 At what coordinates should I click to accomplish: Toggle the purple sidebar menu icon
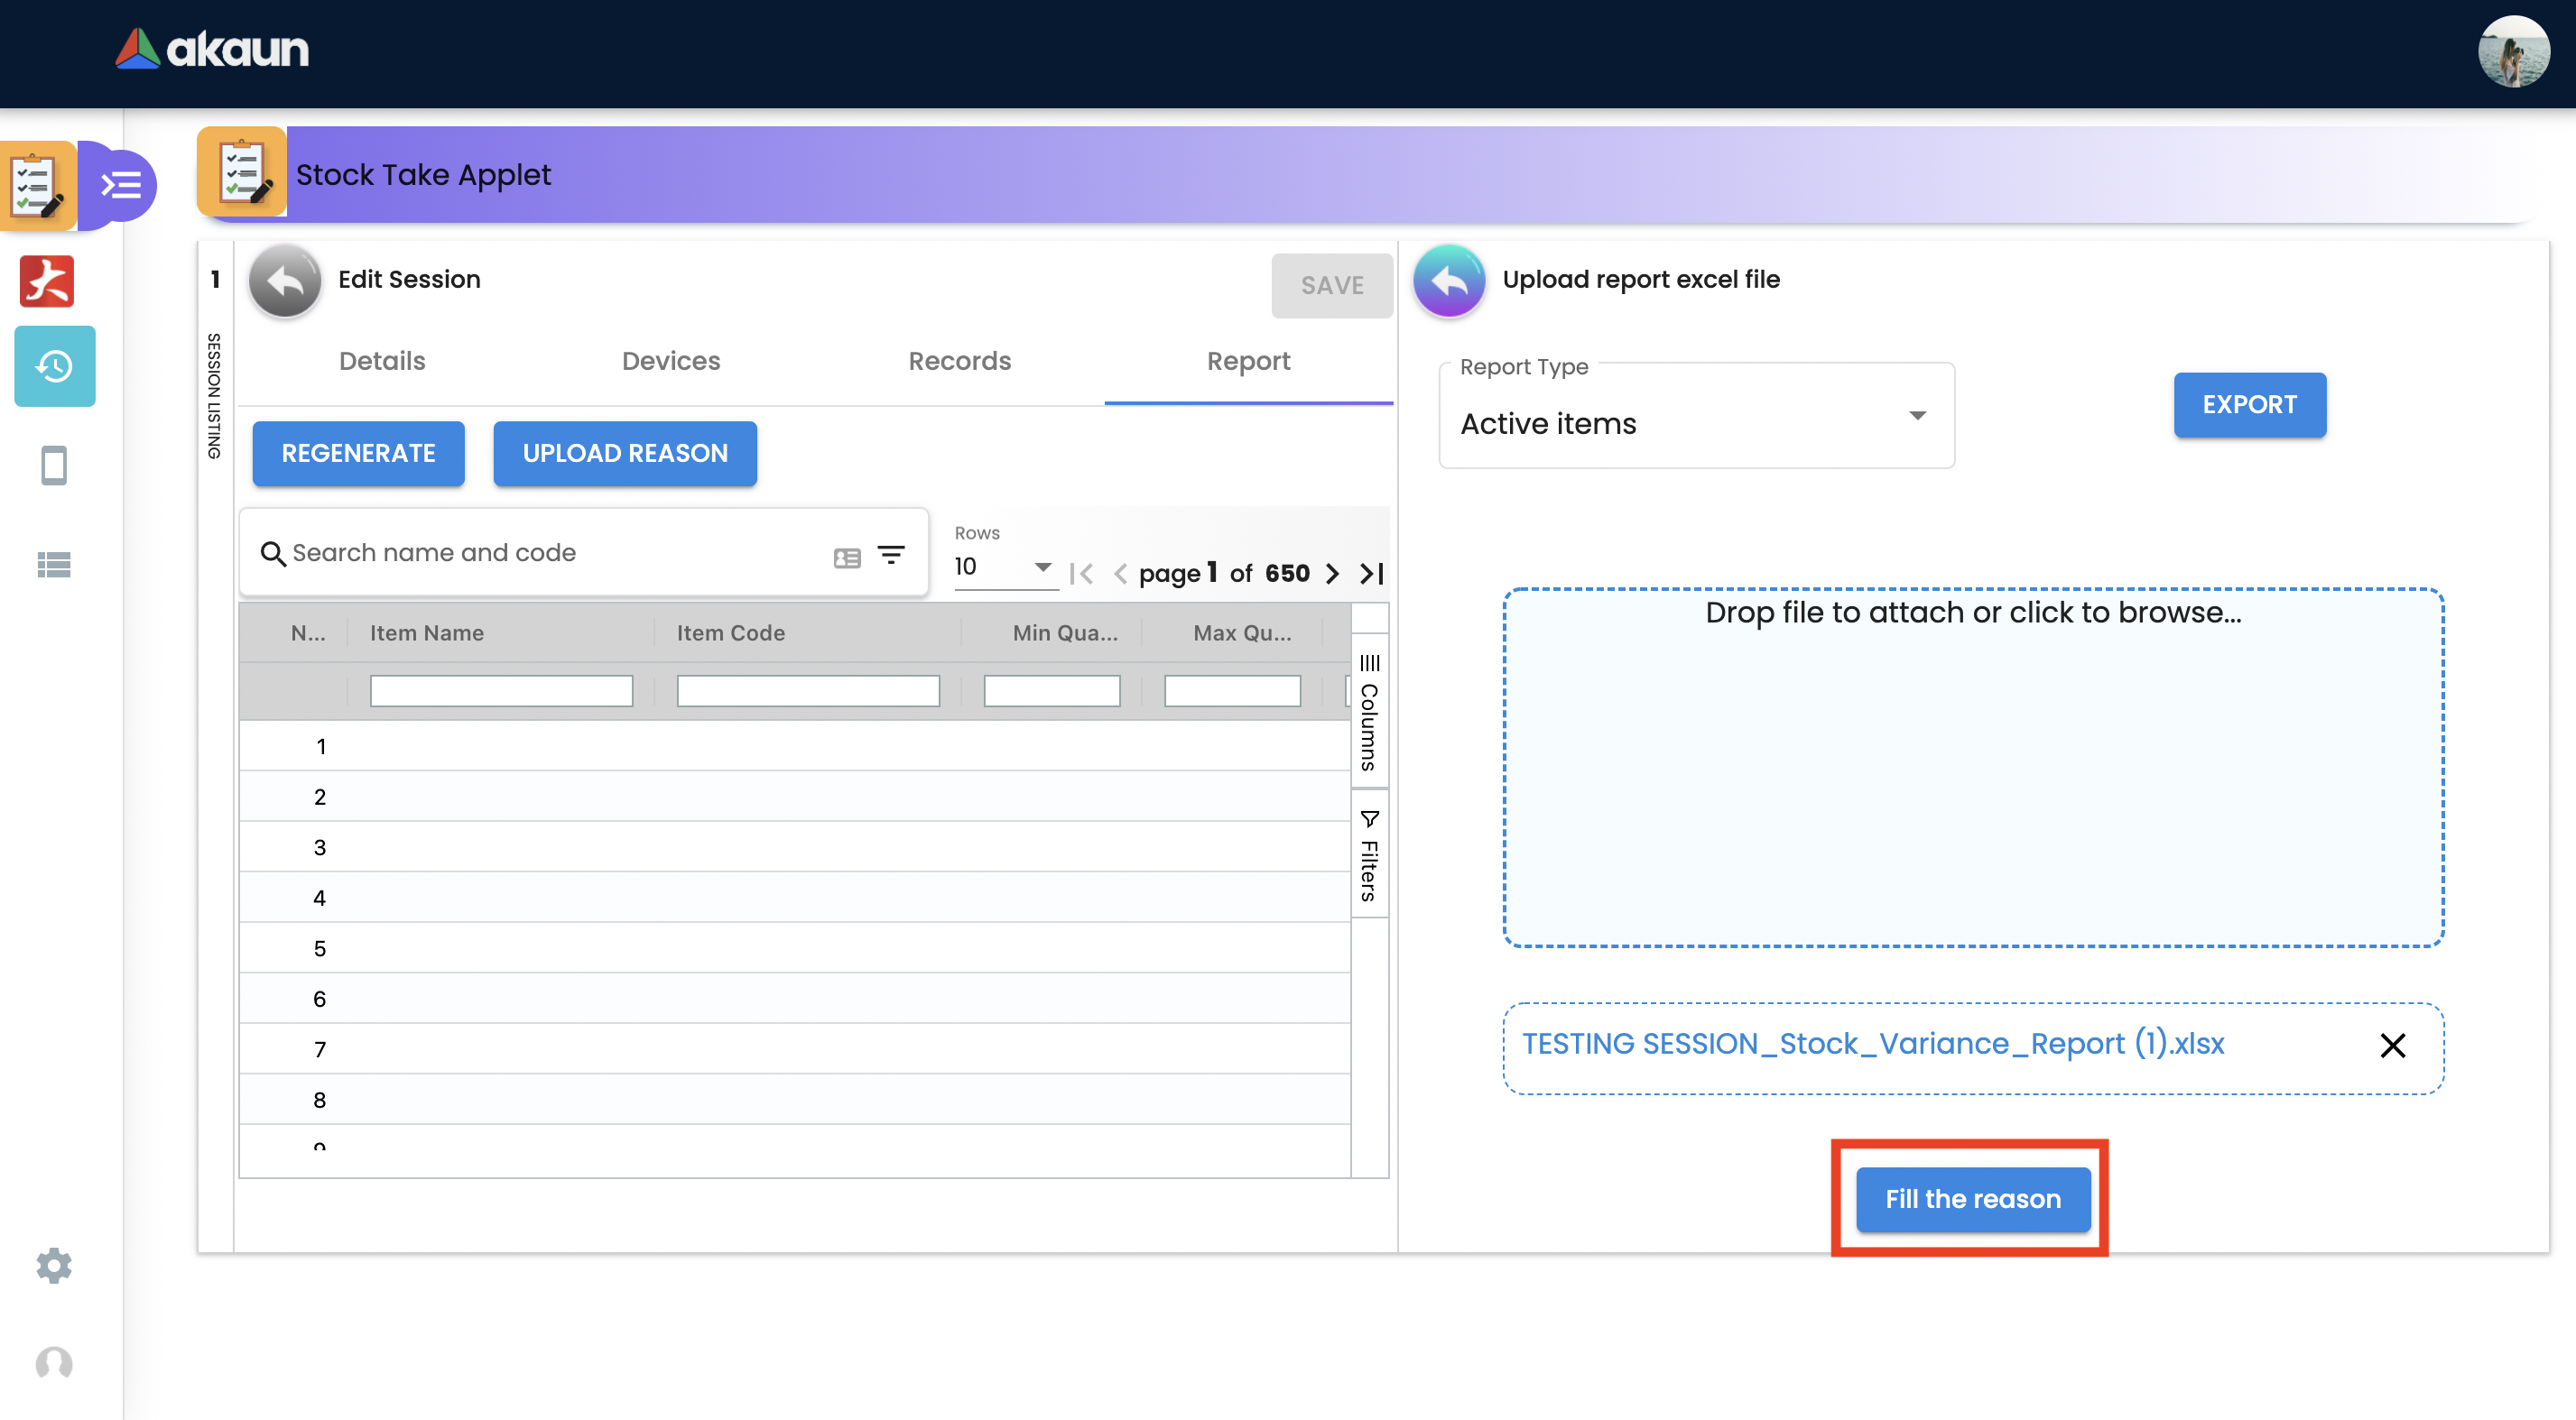[121, 185]
